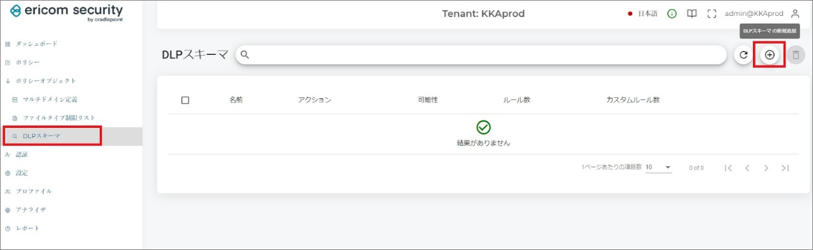Toggle the select-all checkbox in table header

tap(185, 100)
